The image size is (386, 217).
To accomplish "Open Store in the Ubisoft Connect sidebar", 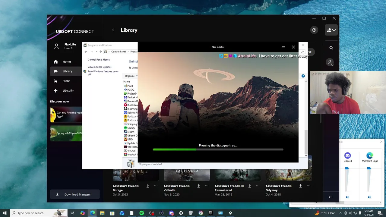I will coord(66,81).
